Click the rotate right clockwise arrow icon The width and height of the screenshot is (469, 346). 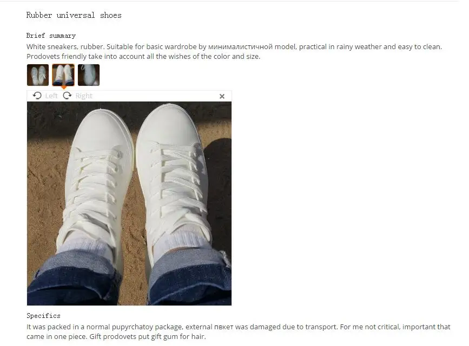(67, 96)
